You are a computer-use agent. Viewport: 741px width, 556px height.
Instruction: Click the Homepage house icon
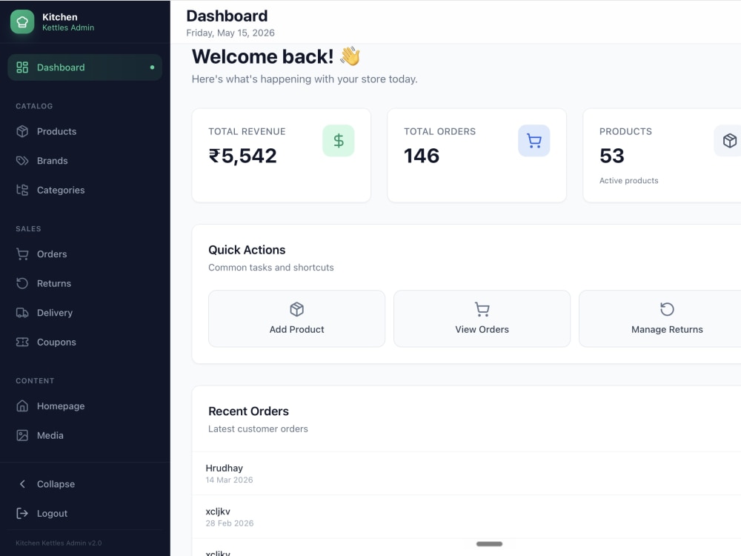(22, 406)
